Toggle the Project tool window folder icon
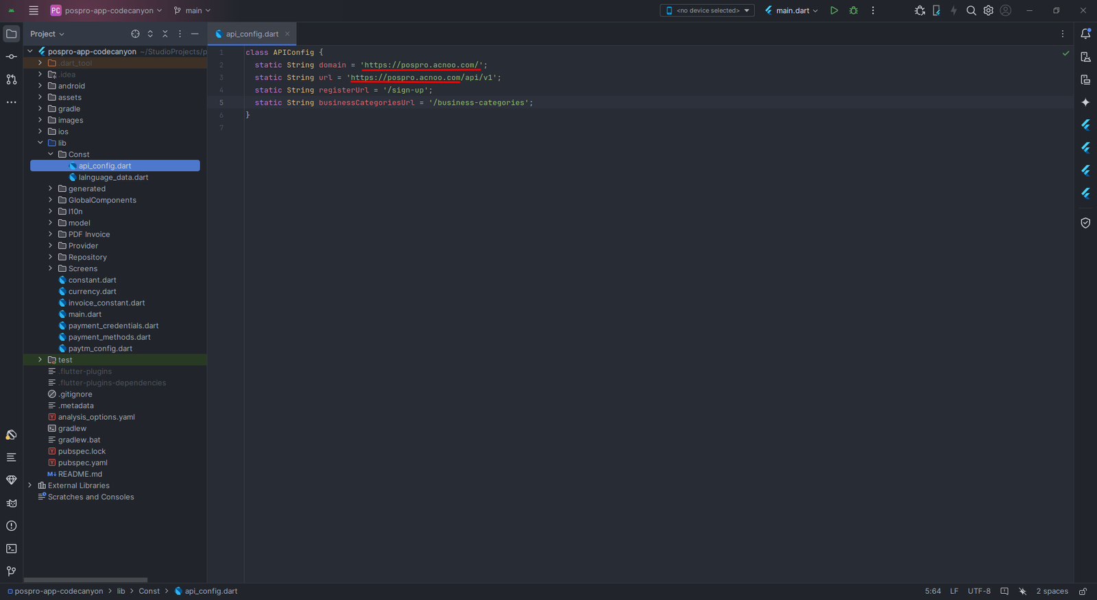The height and width of the screenshot is (600, 1097). coord(11,34)
